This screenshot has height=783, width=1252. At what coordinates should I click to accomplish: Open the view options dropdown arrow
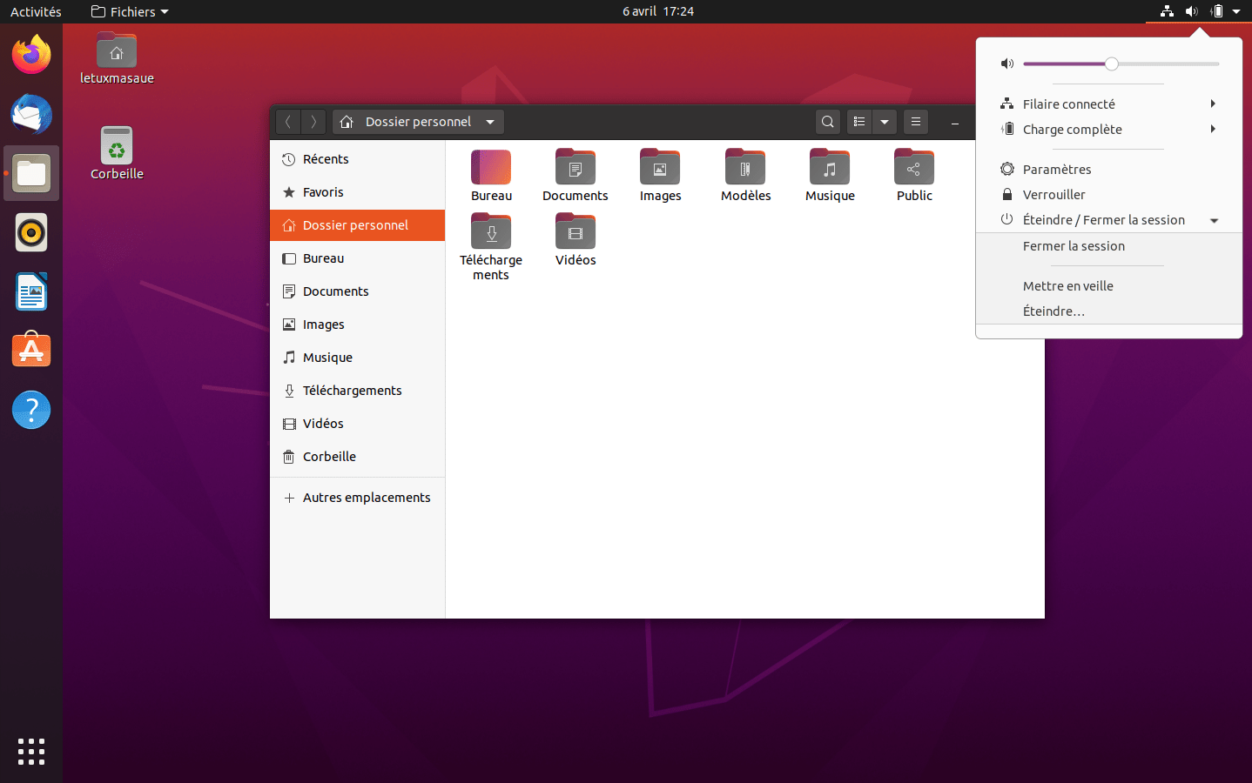(x=885, y=122)
